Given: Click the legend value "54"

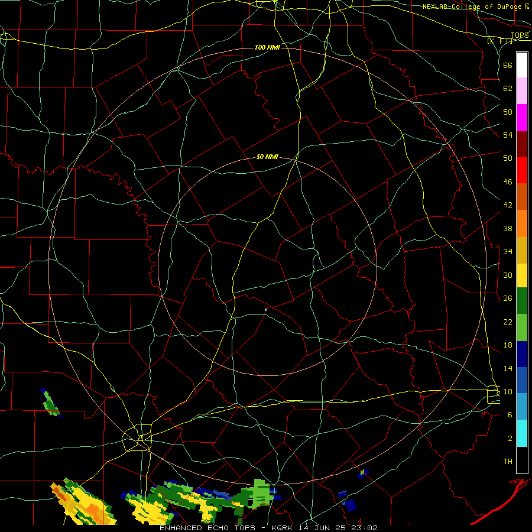Looking at the screenshot, I should point(508,135).
